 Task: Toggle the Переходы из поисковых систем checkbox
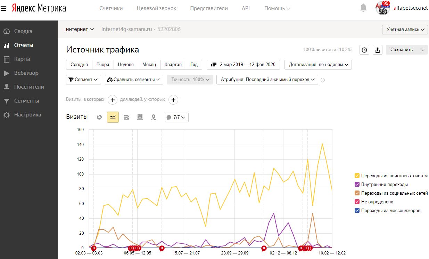(357, 176)
